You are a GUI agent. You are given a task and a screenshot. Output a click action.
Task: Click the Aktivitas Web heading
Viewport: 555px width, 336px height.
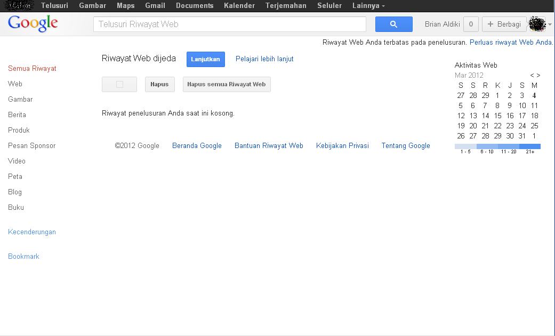coord(476,65)
